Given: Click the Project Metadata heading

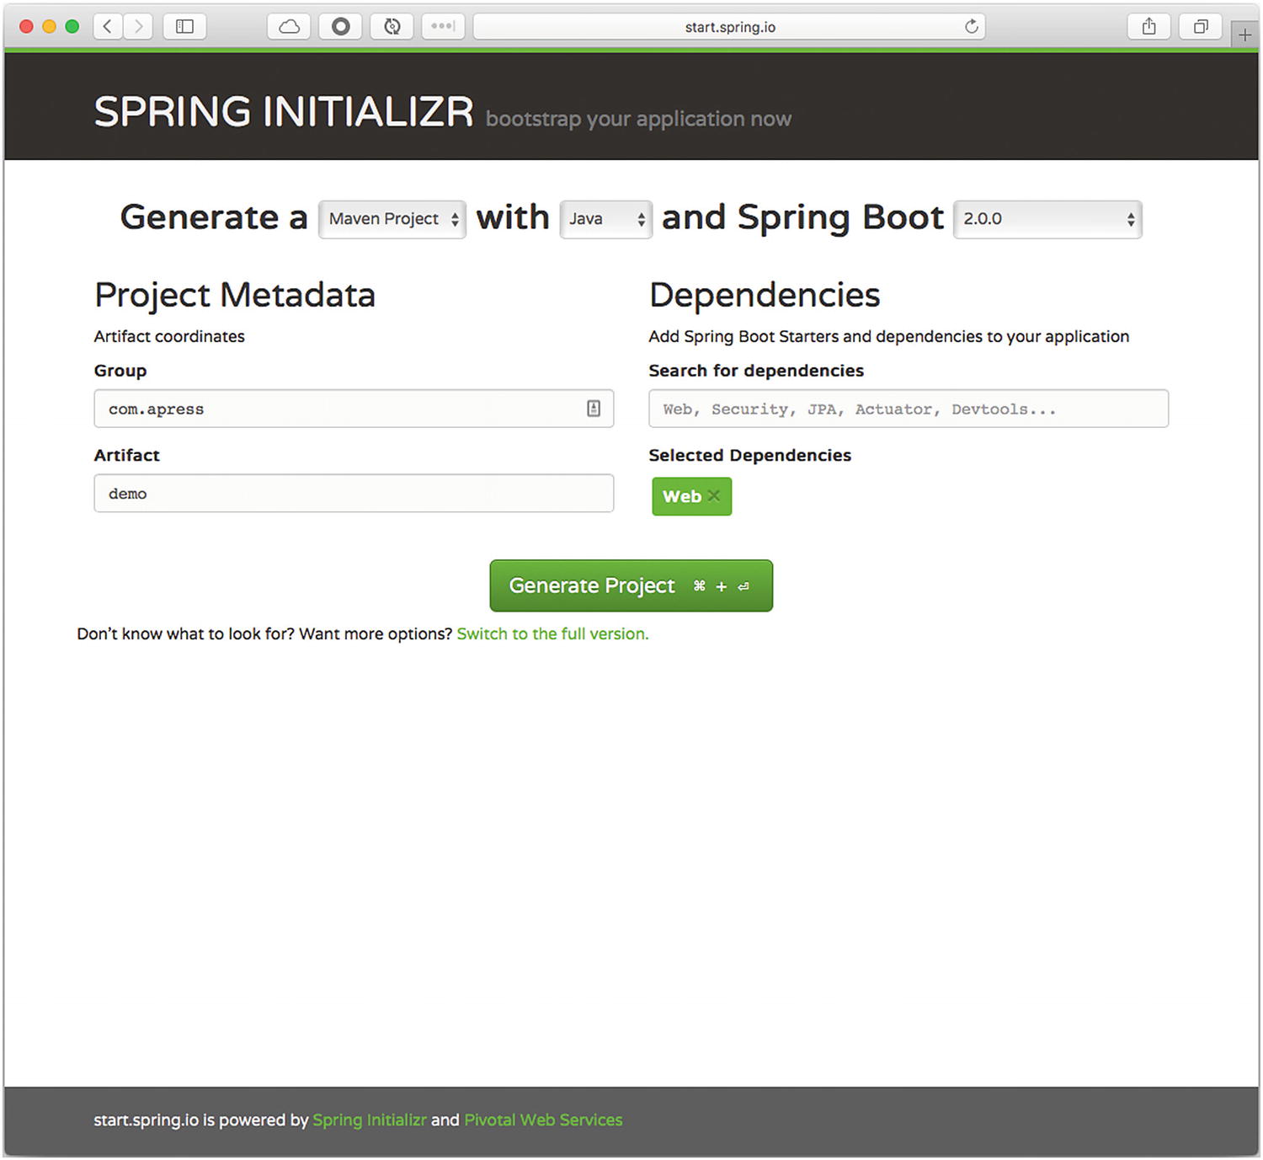Looking at the screenshot, I should pos(235,296).
